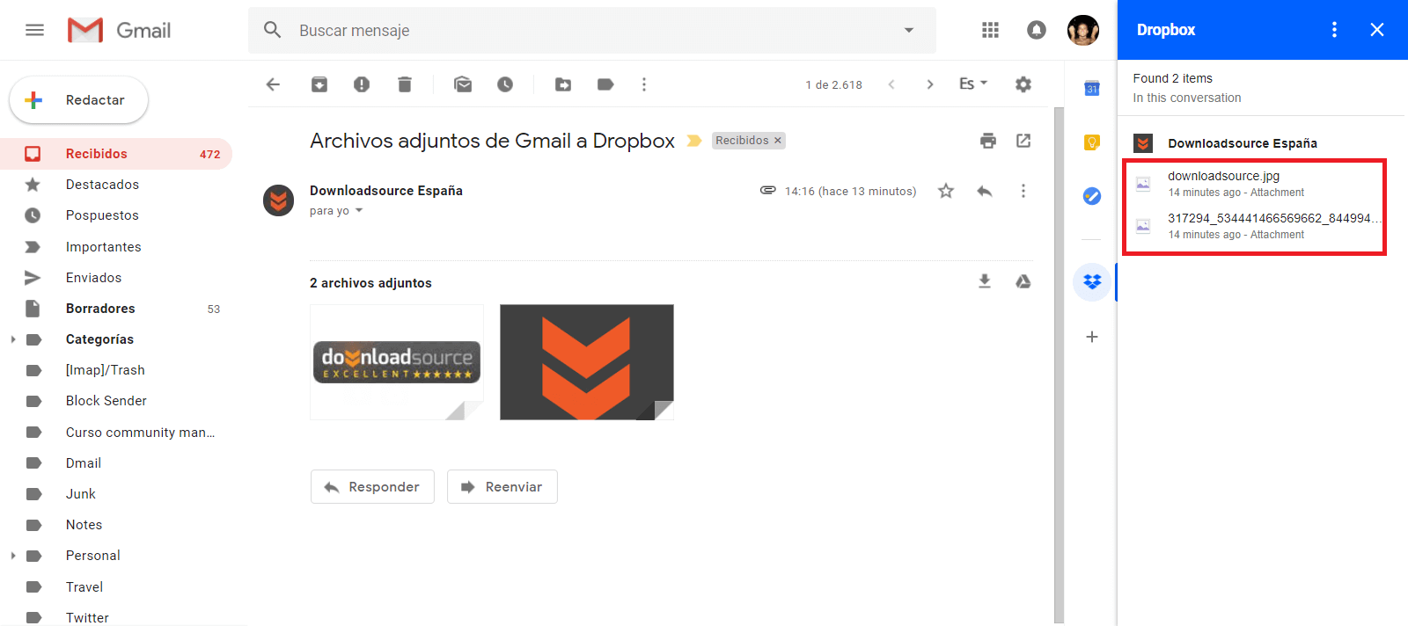Get more add-ons plus icon
This screenshot has width=1408, height=626.
pyautogui.click(x=1092, y=337)
